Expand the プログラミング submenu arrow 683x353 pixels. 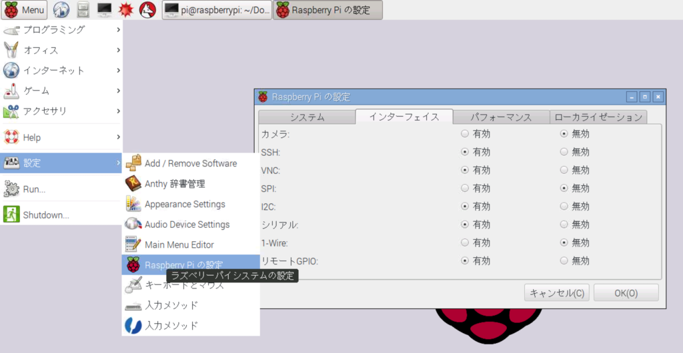pyautogui.click(x=118, y=30)
